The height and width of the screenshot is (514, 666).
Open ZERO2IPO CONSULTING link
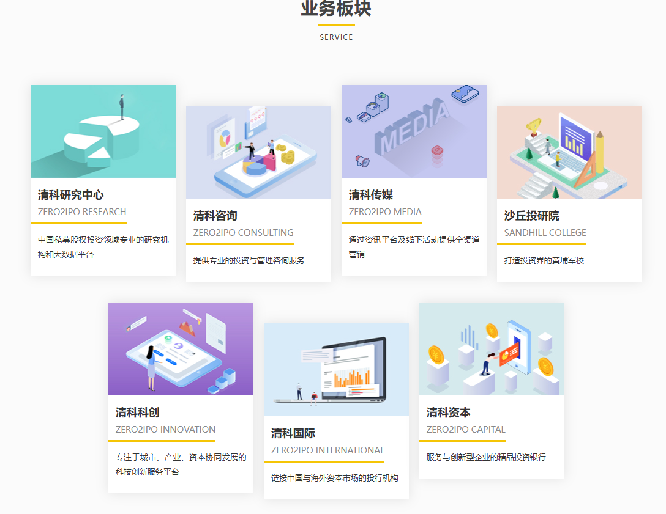[x=244, y=233]
